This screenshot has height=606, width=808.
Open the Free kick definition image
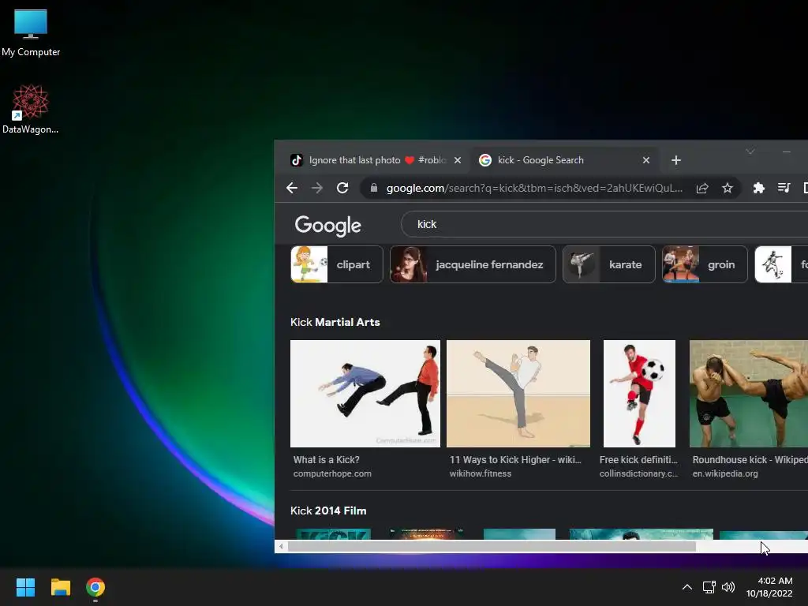pyautogui.click(x=639, y=393)
